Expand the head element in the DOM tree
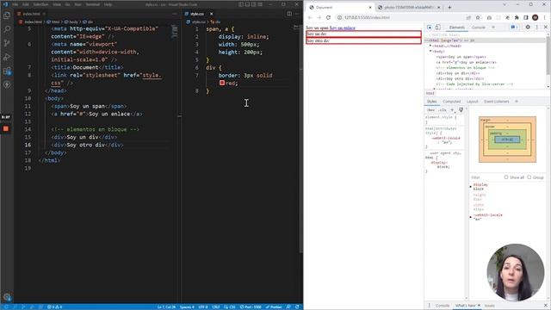 (430, 46)
